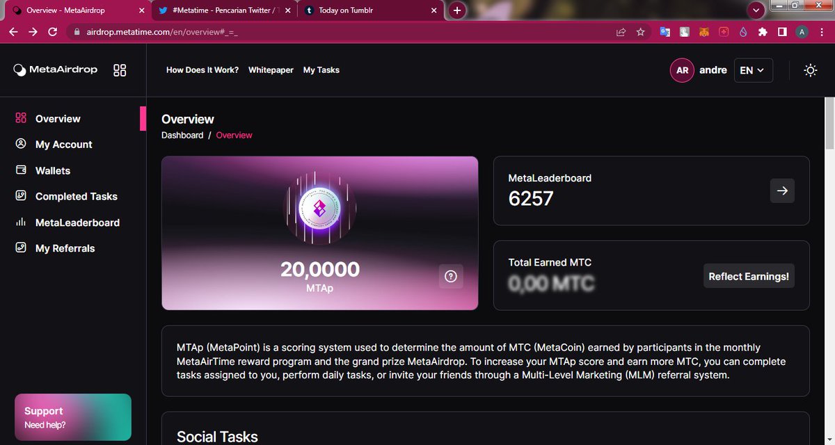Open the Extensions puzzle-piece menu
This screenshot has width=835, height=445.
click(x=763, y=32)
